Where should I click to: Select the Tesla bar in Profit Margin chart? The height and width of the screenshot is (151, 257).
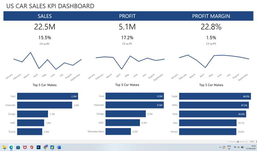(x=212, y=114)
